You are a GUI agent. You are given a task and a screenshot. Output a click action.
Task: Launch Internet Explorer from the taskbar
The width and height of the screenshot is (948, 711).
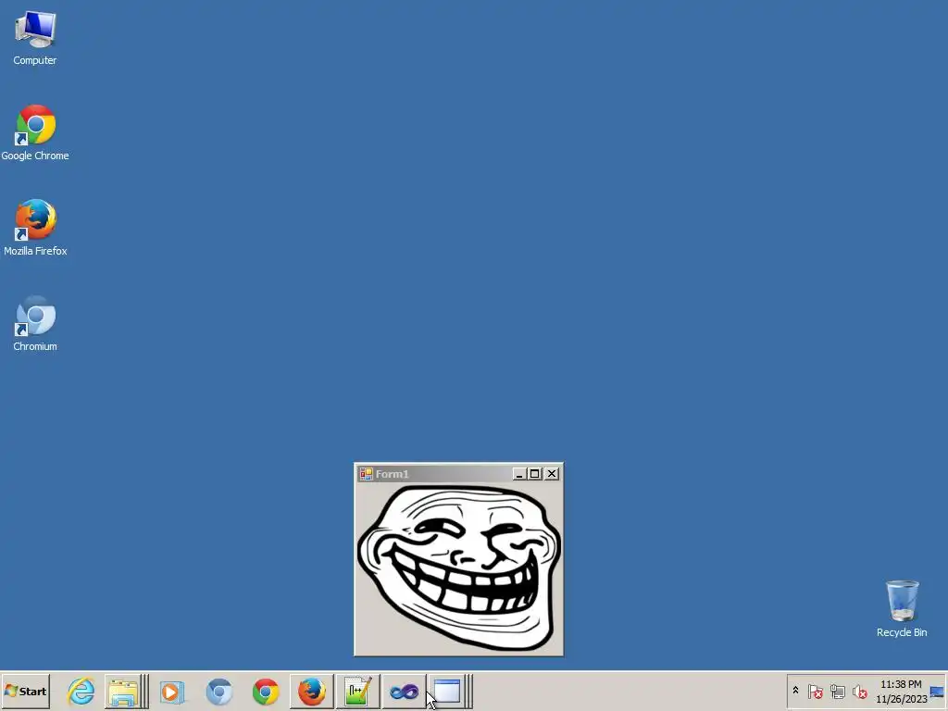tap(81, 691)
